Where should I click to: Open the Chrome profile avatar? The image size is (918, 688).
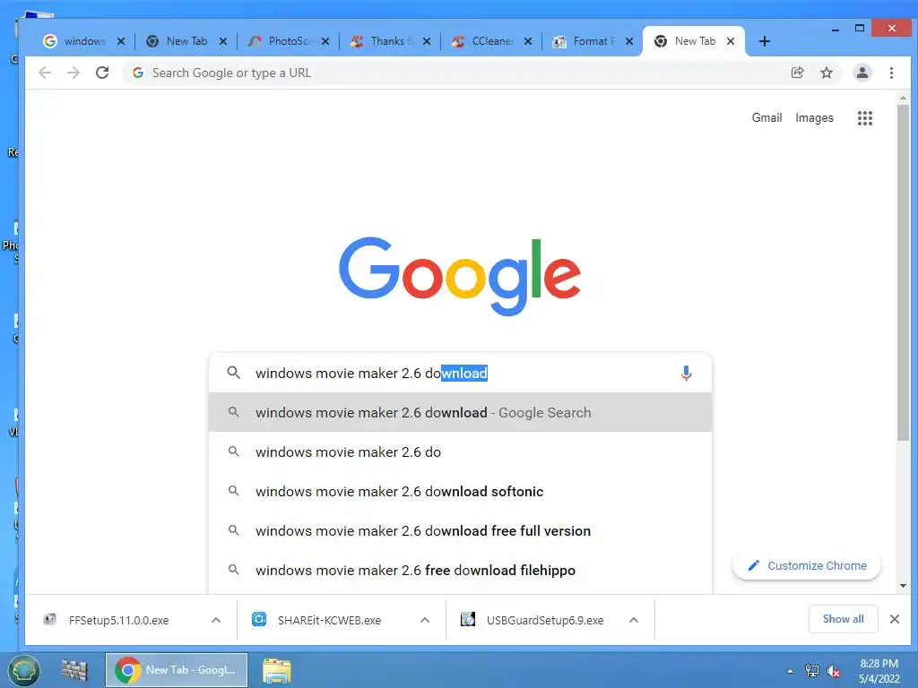[862, 73]
